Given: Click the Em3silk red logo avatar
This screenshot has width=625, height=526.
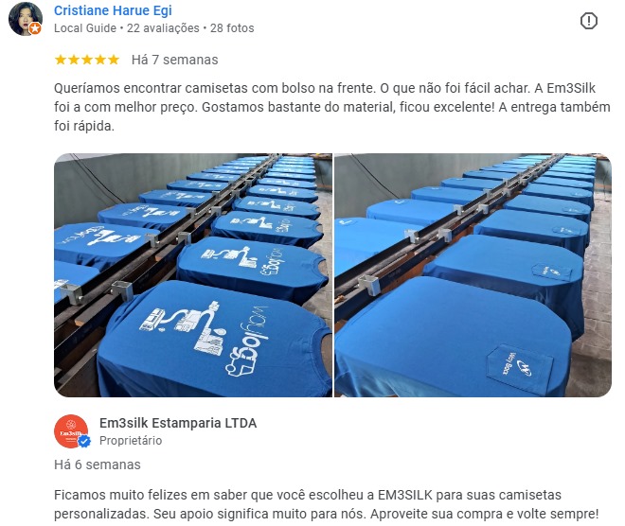Looking at the screenshot, I should click(71, 431).
